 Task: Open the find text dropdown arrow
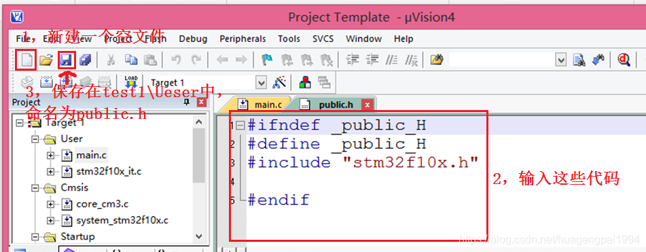tap(560, 60)
